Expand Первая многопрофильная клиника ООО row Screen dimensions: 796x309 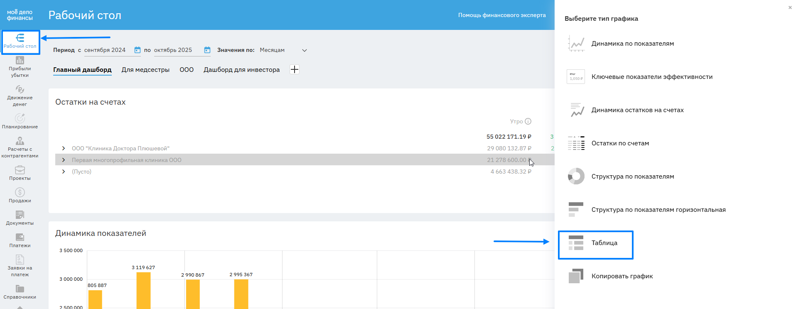[63, 160]
